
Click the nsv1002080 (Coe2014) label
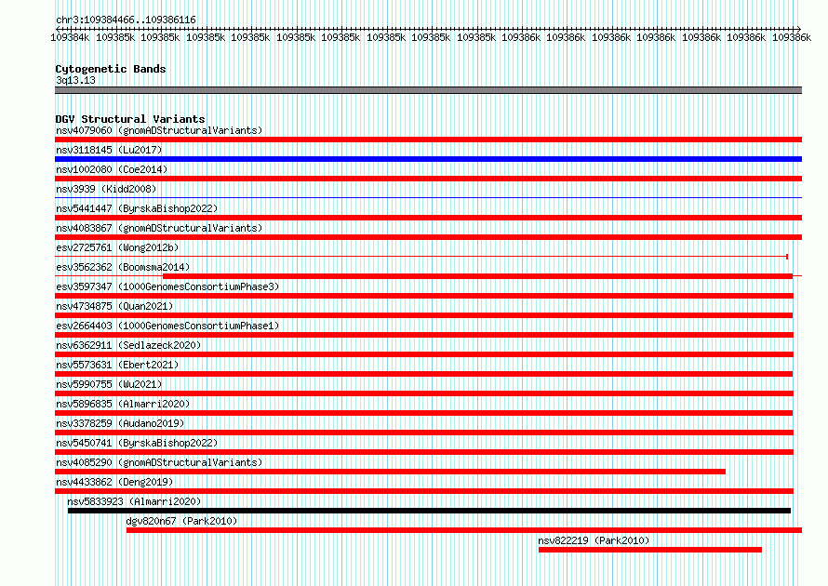point(112,169)
